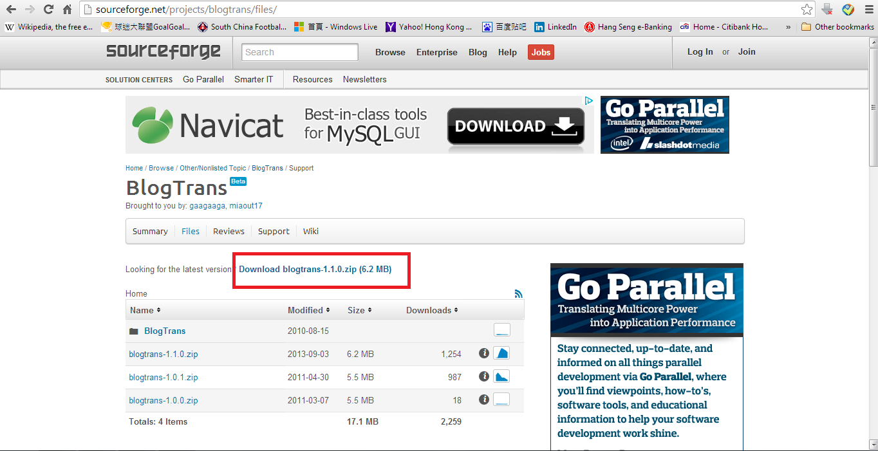Open the Enterprise header menu item
This screenshot has height=451, width=878.
(437, 52)
